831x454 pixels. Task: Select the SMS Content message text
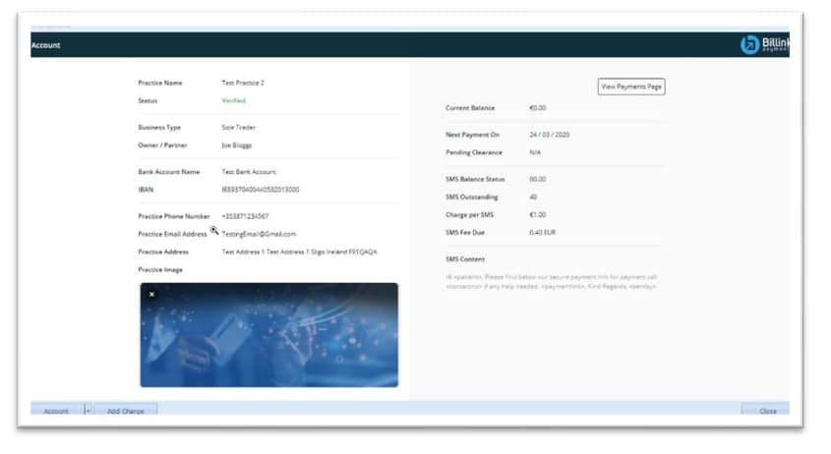[x=550, y=281]
